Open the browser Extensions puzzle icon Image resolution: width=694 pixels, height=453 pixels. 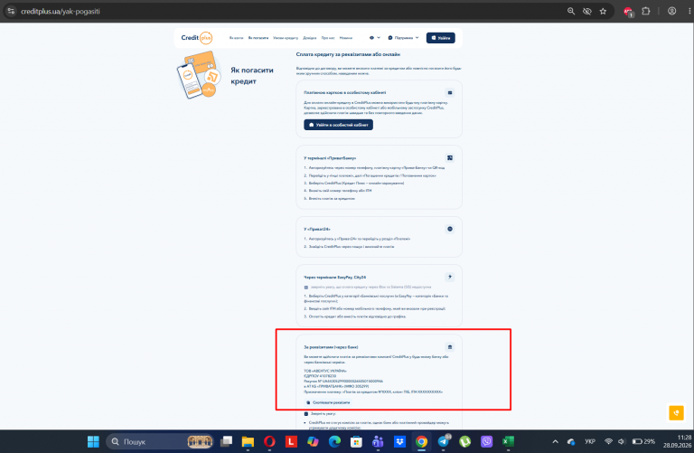[646, 11]
